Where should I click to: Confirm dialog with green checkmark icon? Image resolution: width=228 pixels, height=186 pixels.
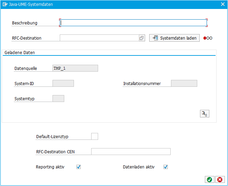[210, 179]
